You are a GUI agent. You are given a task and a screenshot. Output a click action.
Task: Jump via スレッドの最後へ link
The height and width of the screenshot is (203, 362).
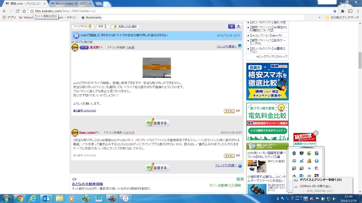[x=227, y=47]
